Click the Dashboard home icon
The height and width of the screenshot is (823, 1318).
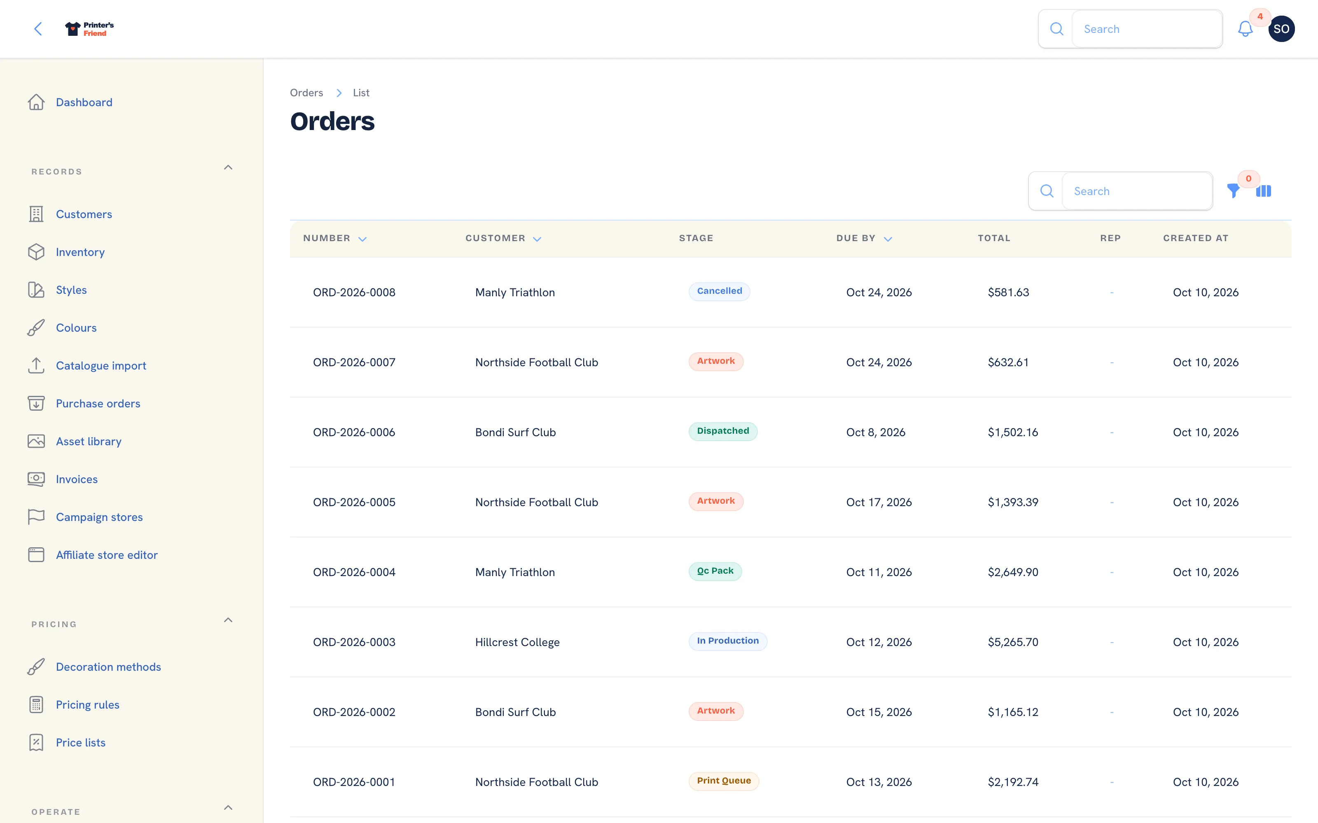(36, 102)
